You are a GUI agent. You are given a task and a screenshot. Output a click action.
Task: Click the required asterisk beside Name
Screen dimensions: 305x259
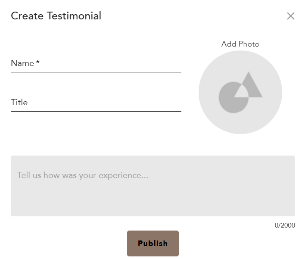pos(38,63)
